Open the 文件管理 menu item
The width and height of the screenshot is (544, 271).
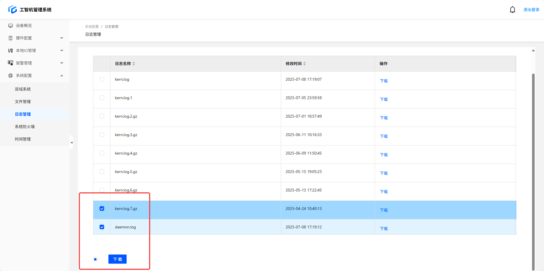(x=23, y=102)
